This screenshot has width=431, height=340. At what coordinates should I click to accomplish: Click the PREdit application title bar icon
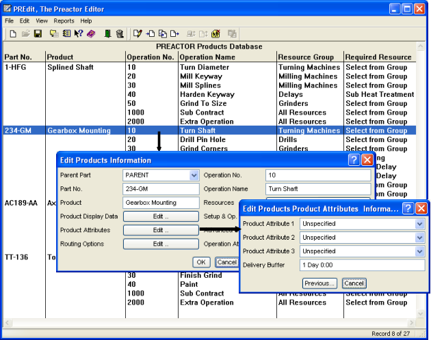point(7,9)
